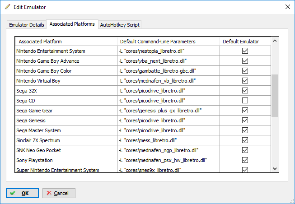This screenshot has height=204, width=295.
Task: Uncheck default emulator for Nintendo Virtual Boy
Action: 245,81
